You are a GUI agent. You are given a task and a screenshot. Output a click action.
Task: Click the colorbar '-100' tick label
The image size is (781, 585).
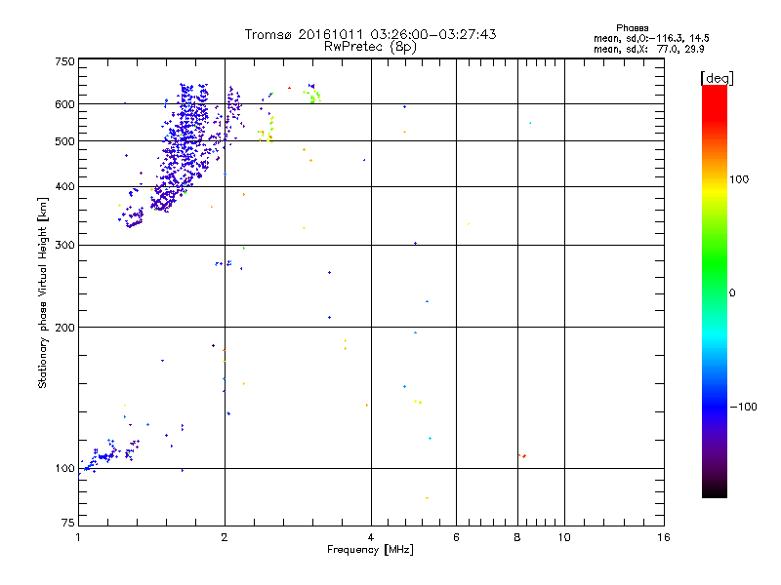tap(743, 407)
